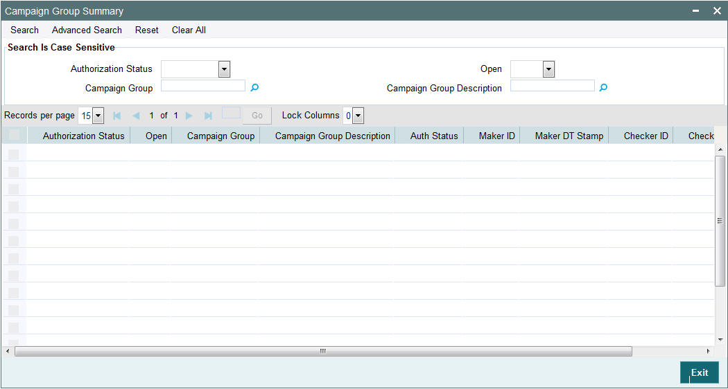
Task: Click the Exit button
Action: pyautogui.click(x=699, y=372)
